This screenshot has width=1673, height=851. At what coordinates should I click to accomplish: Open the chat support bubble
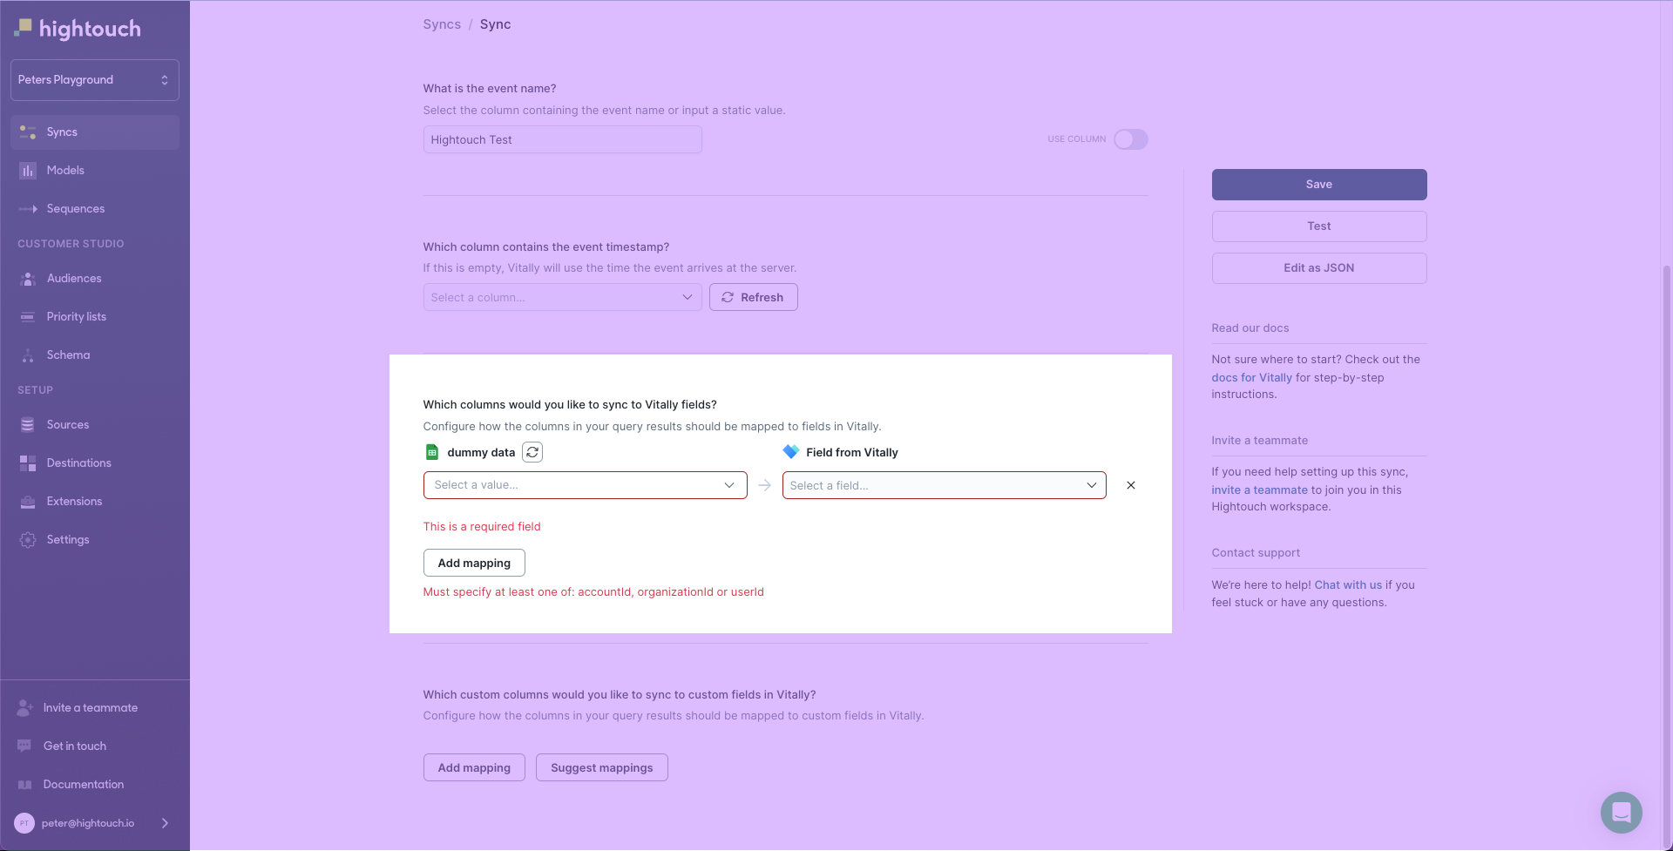(x=1622, y=813)
